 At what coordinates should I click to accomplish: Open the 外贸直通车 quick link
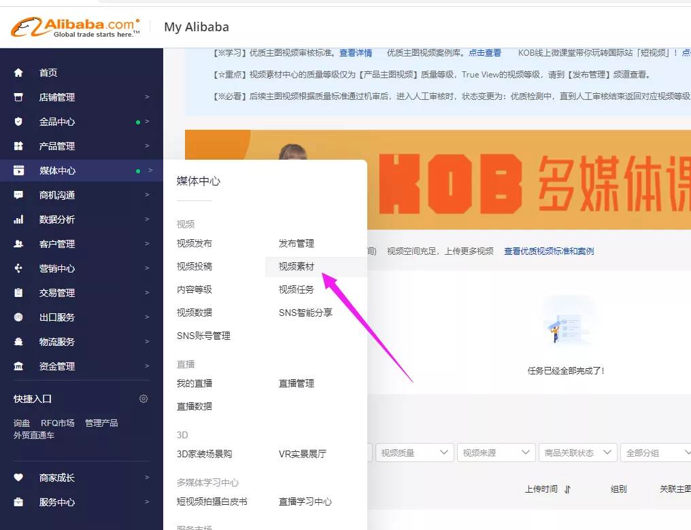click(34, 436)
